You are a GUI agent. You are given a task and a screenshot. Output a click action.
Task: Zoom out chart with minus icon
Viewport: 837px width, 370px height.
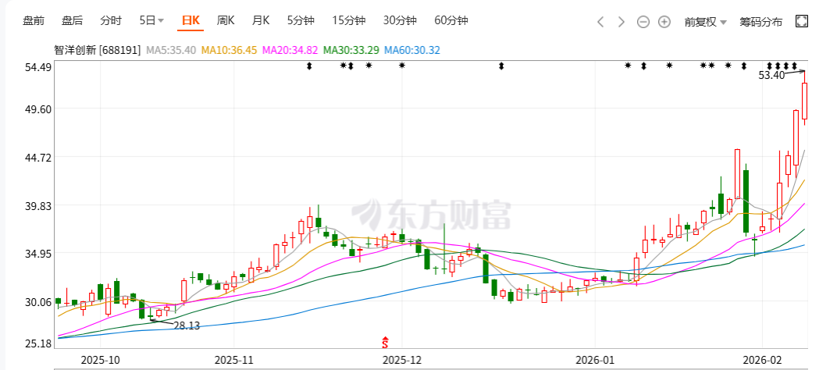point(643,22)
